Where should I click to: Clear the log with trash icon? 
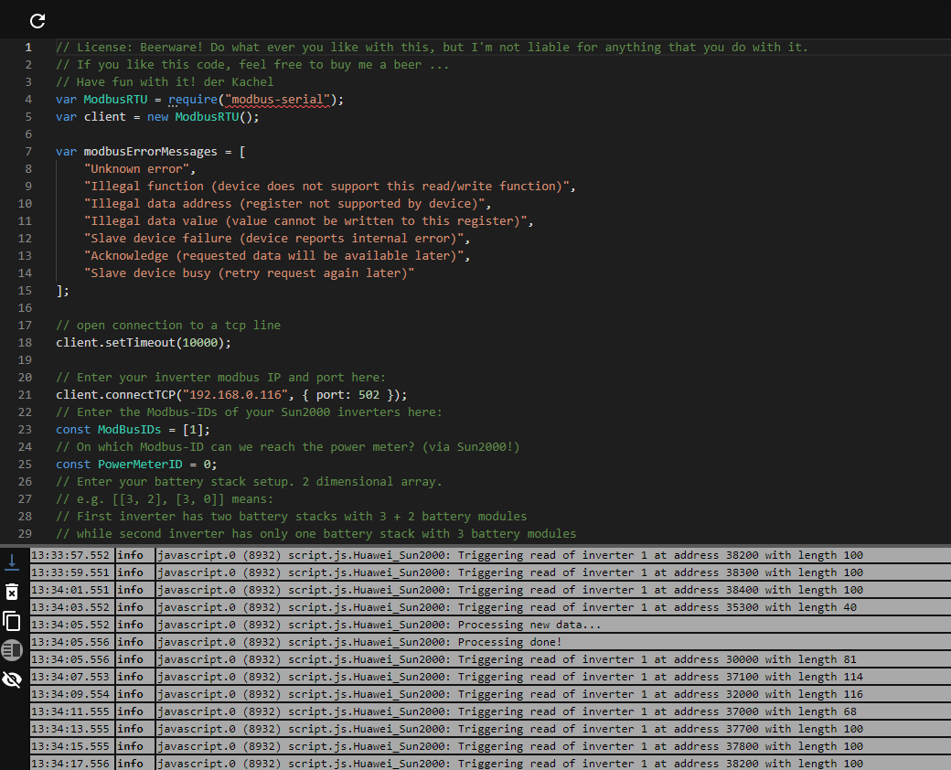[12, 592]
